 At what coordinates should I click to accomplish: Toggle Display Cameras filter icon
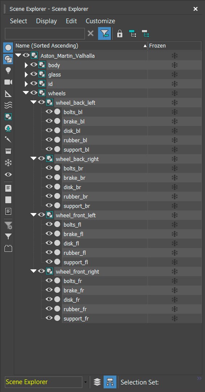8,82
